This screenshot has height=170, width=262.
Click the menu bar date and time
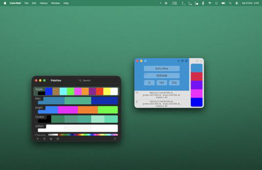[x=250, y=3]
